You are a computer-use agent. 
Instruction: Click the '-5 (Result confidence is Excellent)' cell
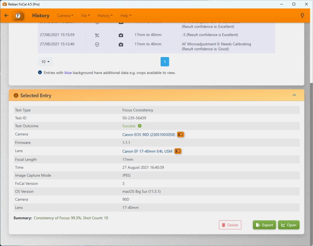(210, 35)
